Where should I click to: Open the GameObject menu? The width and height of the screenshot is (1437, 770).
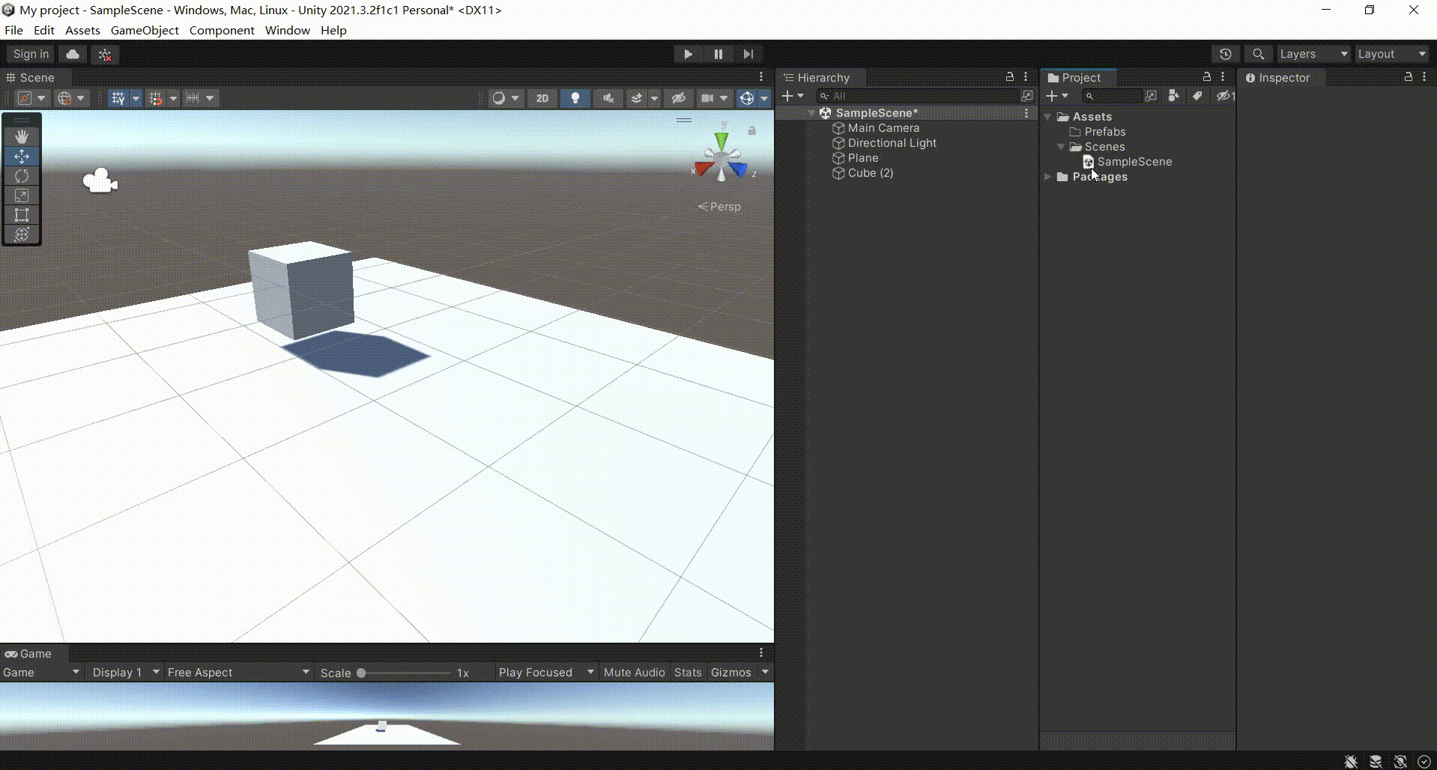tap(145, 31)
